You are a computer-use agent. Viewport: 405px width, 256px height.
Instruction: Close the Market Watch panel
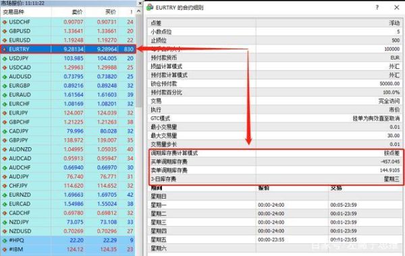pyautogui.click(x=140, y=3)
